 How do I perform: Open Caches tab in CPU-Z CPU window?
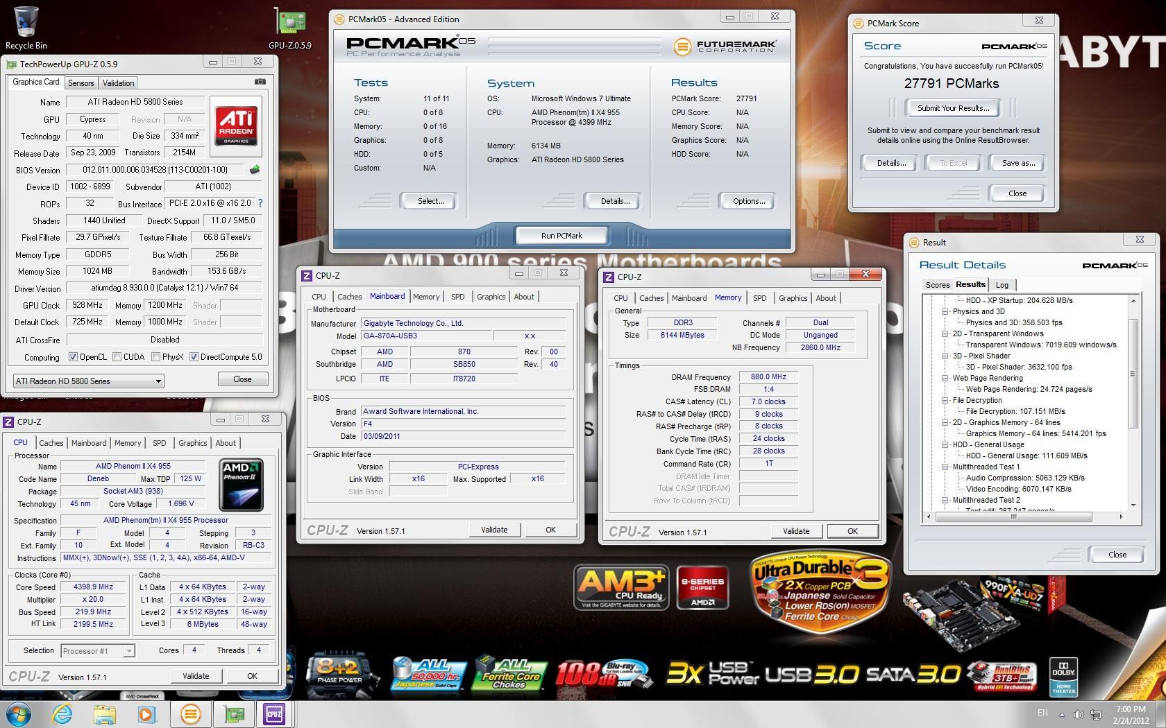pos(51,443)
